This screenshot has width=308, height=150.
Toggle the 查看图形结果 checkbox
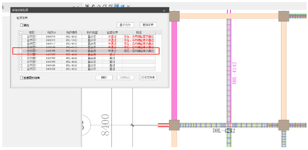coord(22,78)
